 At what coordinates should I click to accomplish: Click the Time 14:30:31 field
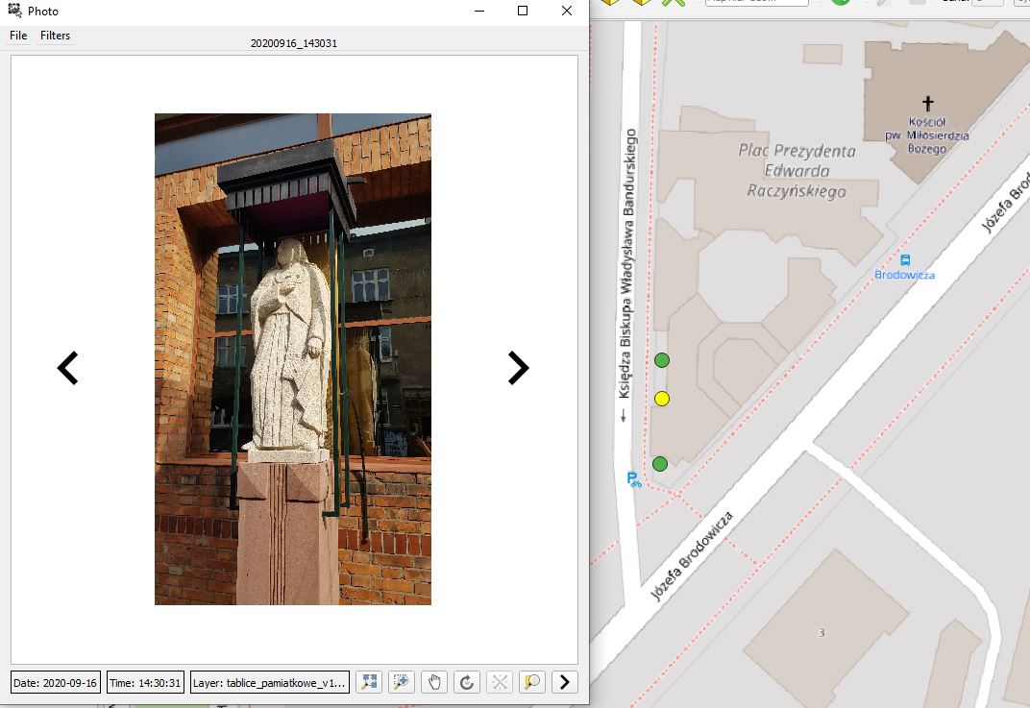tap(145, 683)
